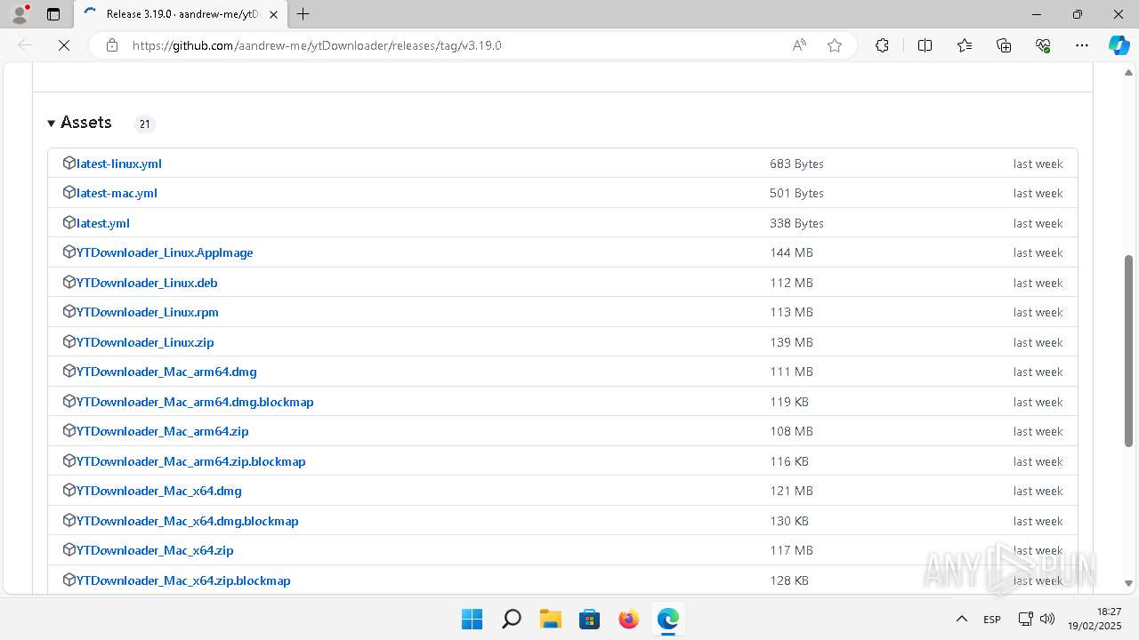Open the Favorites list icon

coord(965,45)
